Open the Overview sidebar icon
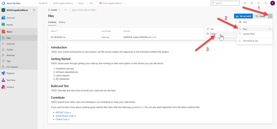 pos(3,18)
